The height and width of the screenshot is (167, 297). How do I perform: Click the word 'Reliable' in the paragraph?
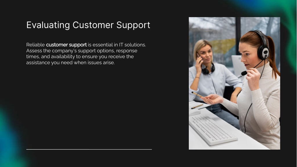click(35, 45)
